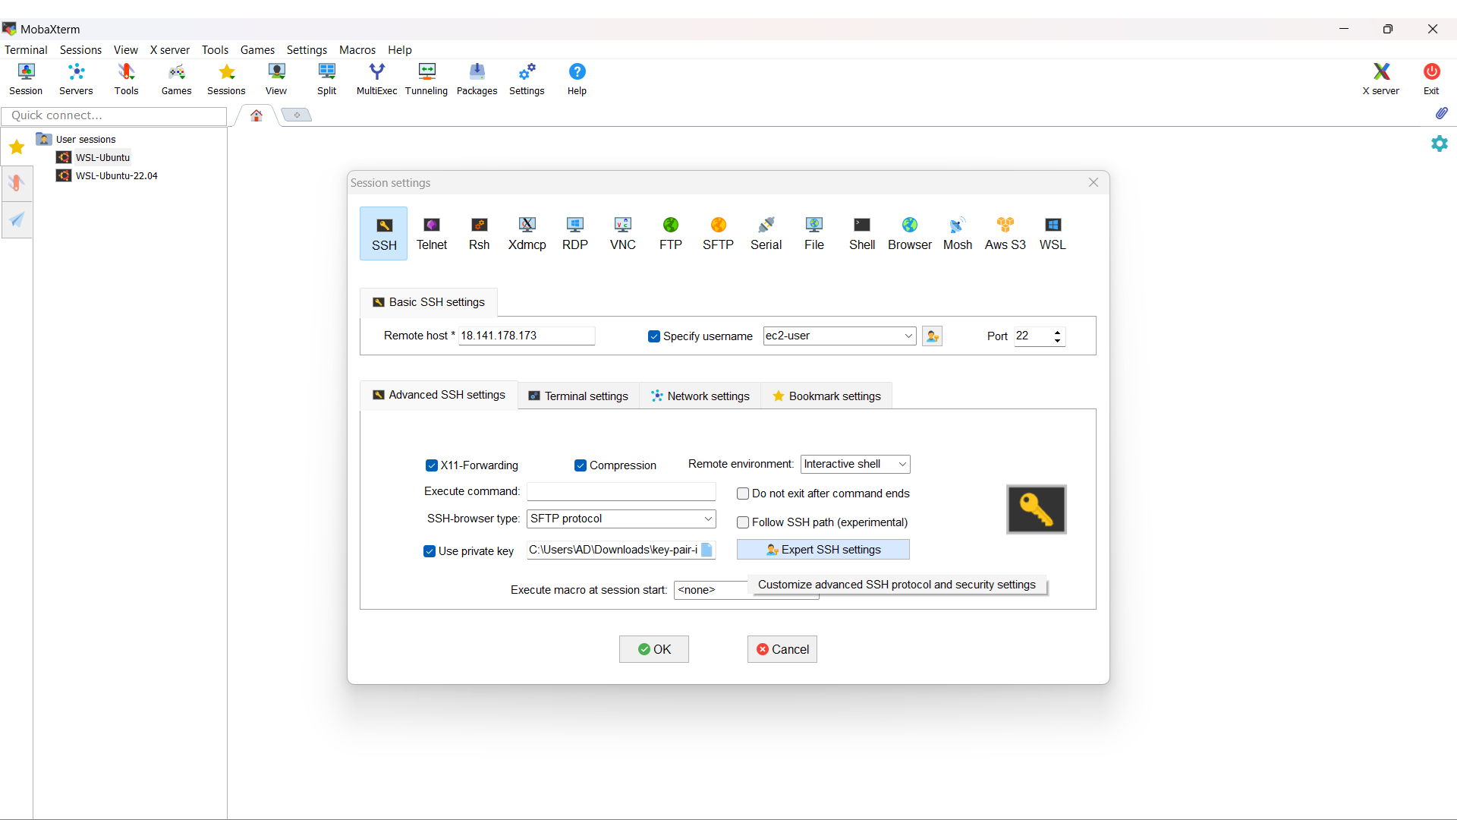This screenshot has width=1457, height=820.
Task: Open Packages from the toolbar
Action: coord(477,79)
